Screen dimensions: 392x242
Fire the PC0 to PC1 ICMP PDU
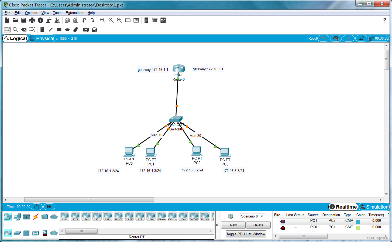283,228
